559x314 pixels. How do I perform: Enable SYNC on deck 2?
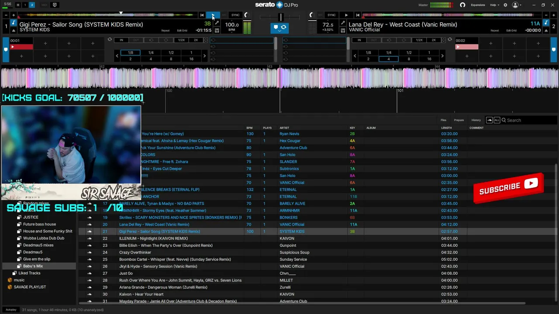[331, 15]
